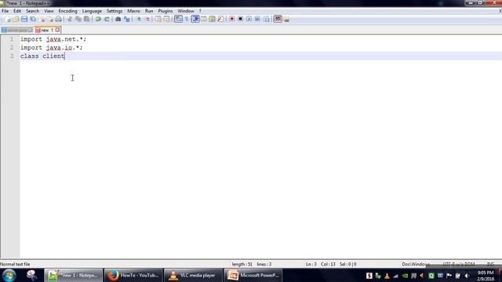Open the File menu
This screenshot has height=282, width=502.
click(5, 11)
